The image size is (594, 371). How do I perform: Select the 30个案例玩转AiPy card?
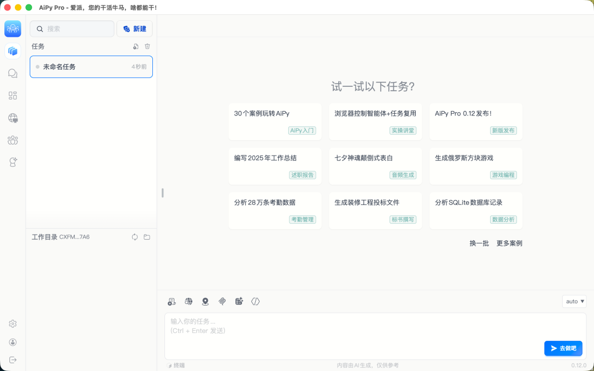point(275,121)
